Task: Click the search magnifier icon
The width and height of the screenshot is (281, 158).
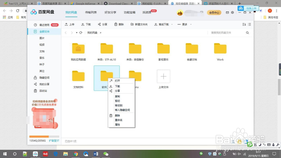Action: click(247, 33)
